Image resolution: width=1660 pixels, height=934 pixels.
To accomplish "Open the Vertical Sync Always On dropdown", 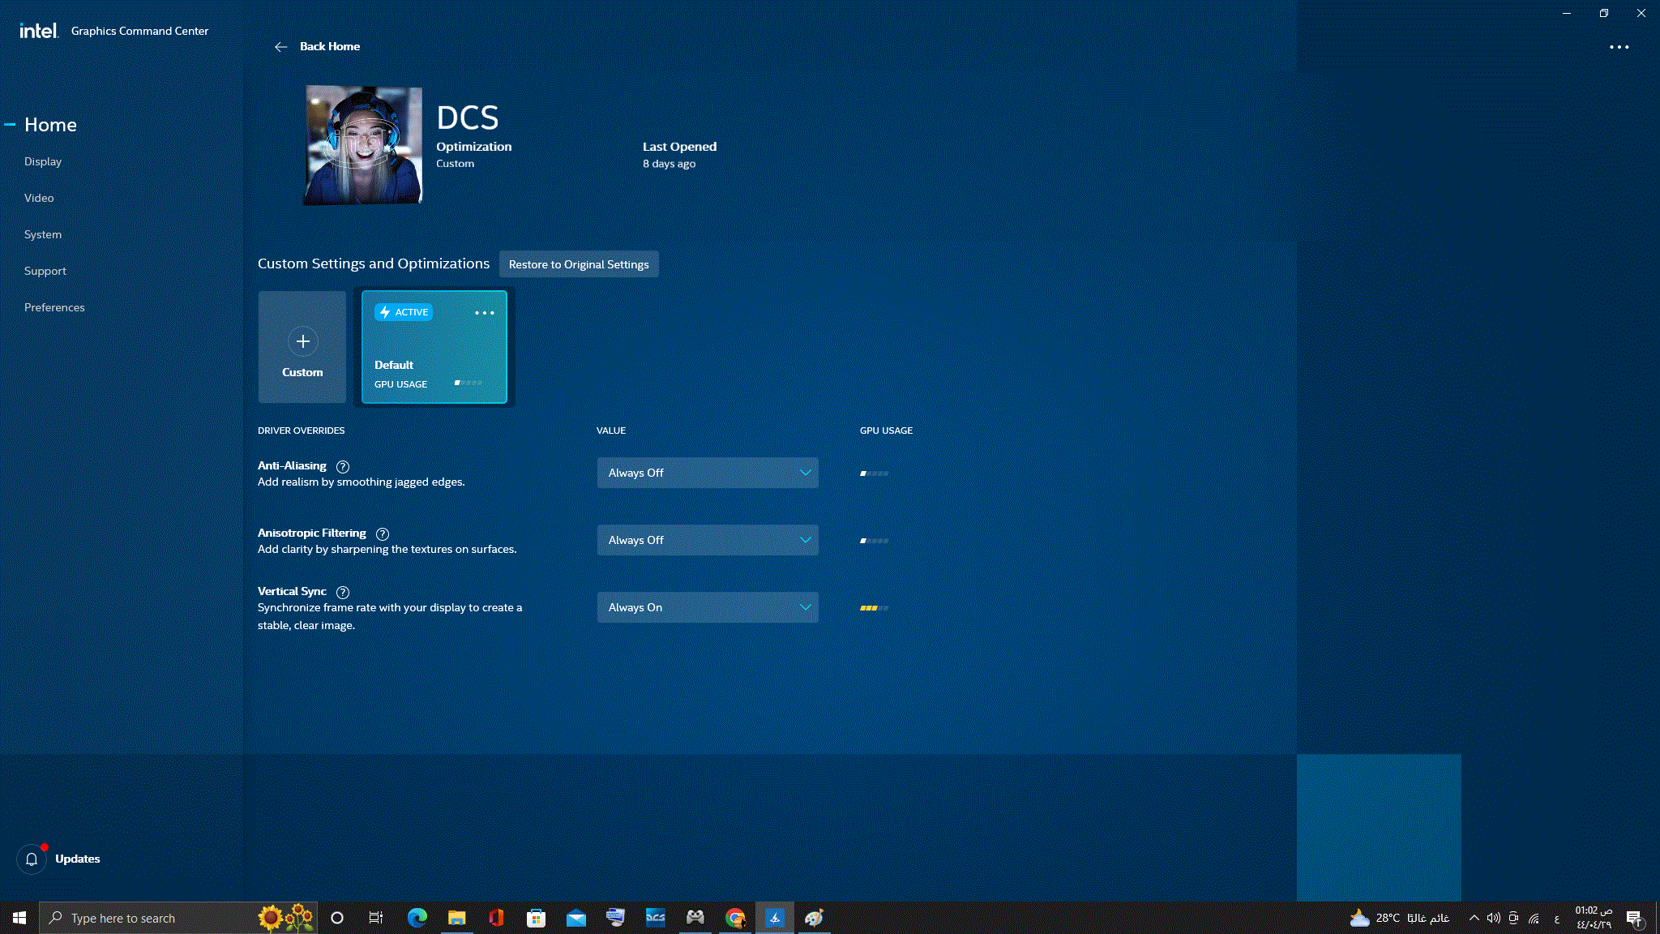I will tap(707, 608).
